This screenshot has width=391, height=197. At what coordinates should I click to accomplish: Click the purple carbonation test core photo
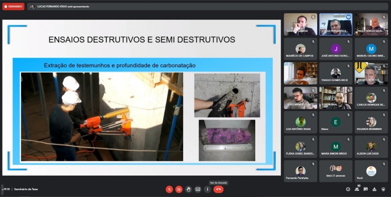tap(227, 140)
